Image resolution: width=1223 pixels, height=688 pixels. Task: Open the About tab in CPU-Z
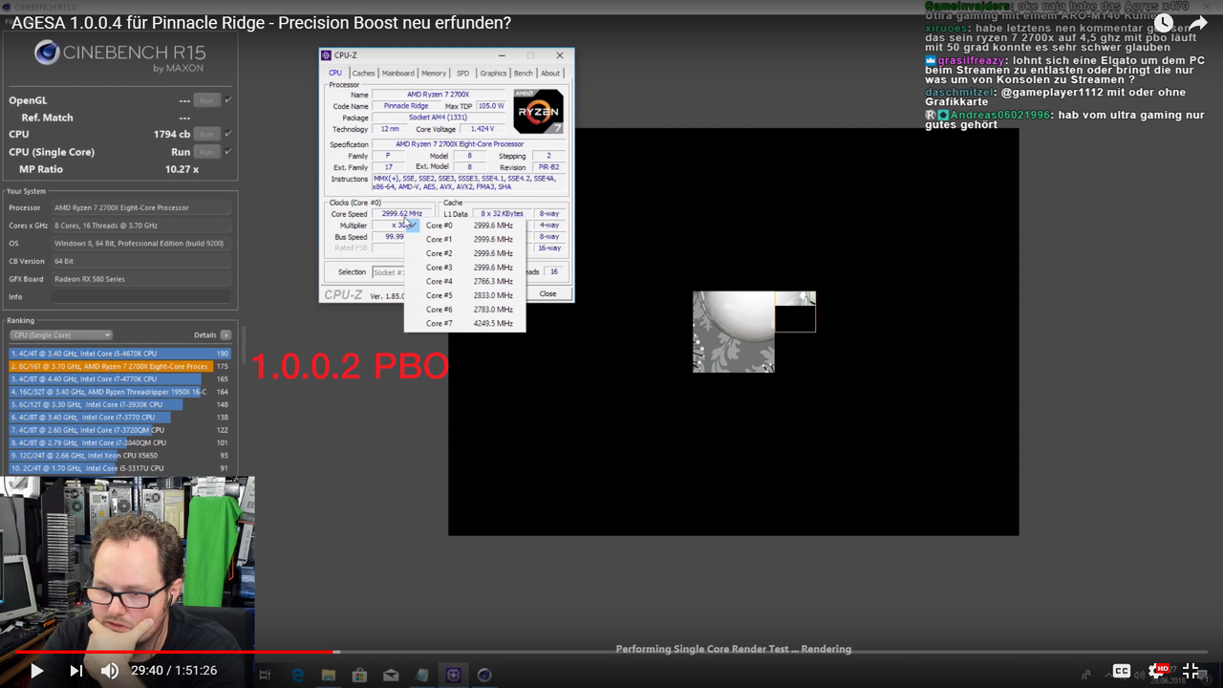click(550, 73)
